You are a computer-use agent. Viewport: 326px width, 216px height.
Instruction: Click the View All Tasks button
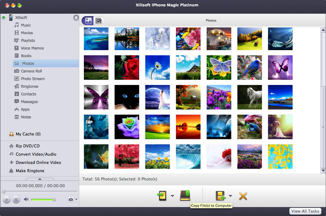pyautogui.click(x=305, y=211)
